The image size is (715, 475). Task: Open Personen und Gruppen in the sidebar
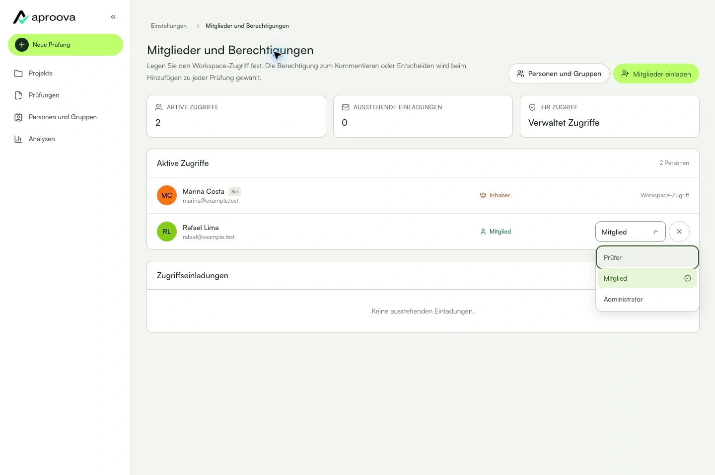click(66, 117)
